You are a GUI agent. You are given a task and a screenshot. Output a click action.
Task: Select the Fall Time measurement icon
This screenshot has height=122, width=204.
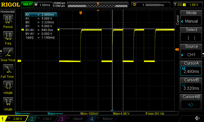(8, 69)
